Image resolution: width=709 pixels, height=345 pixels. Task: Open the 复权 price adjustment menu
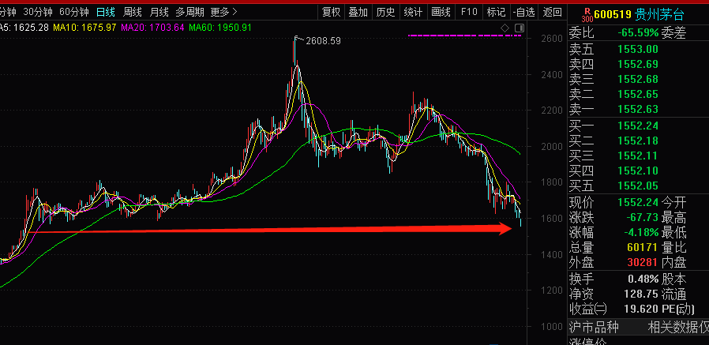[x=332, y=12]
